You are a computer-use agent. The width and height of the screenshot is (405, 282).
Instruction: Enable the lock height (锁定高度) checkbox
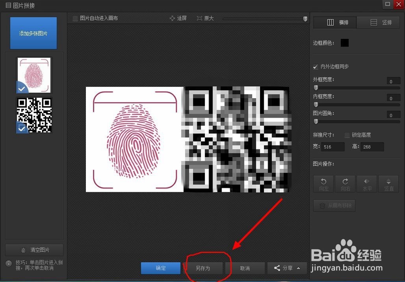(347, 135)
